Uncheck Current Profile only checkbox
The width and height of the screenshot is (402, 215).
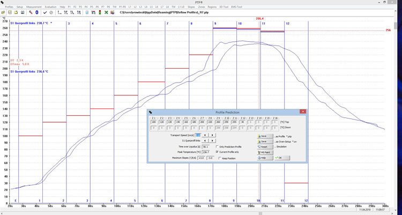pyautogui.click(x=217, y=152)
